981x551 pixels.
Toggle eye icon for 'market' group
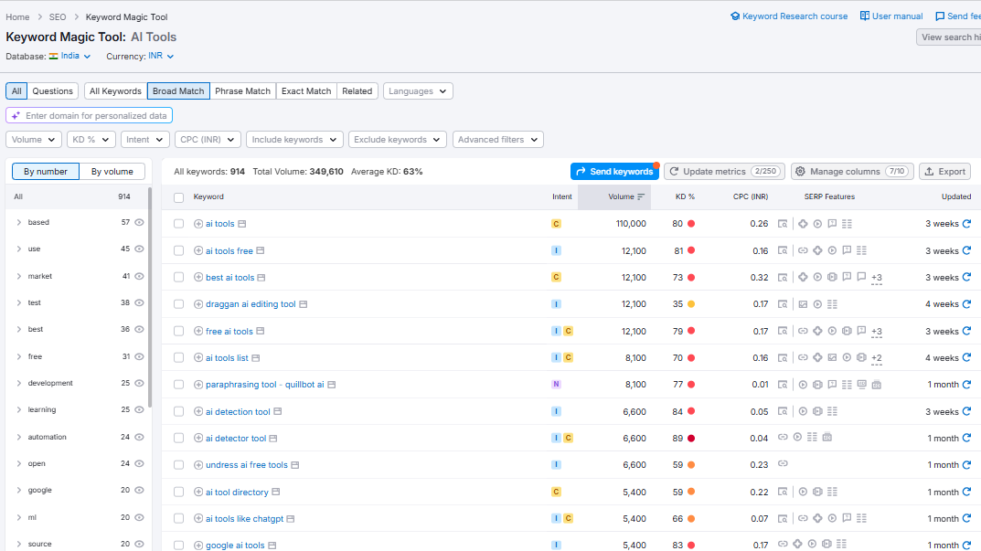(x=140, y=276)
